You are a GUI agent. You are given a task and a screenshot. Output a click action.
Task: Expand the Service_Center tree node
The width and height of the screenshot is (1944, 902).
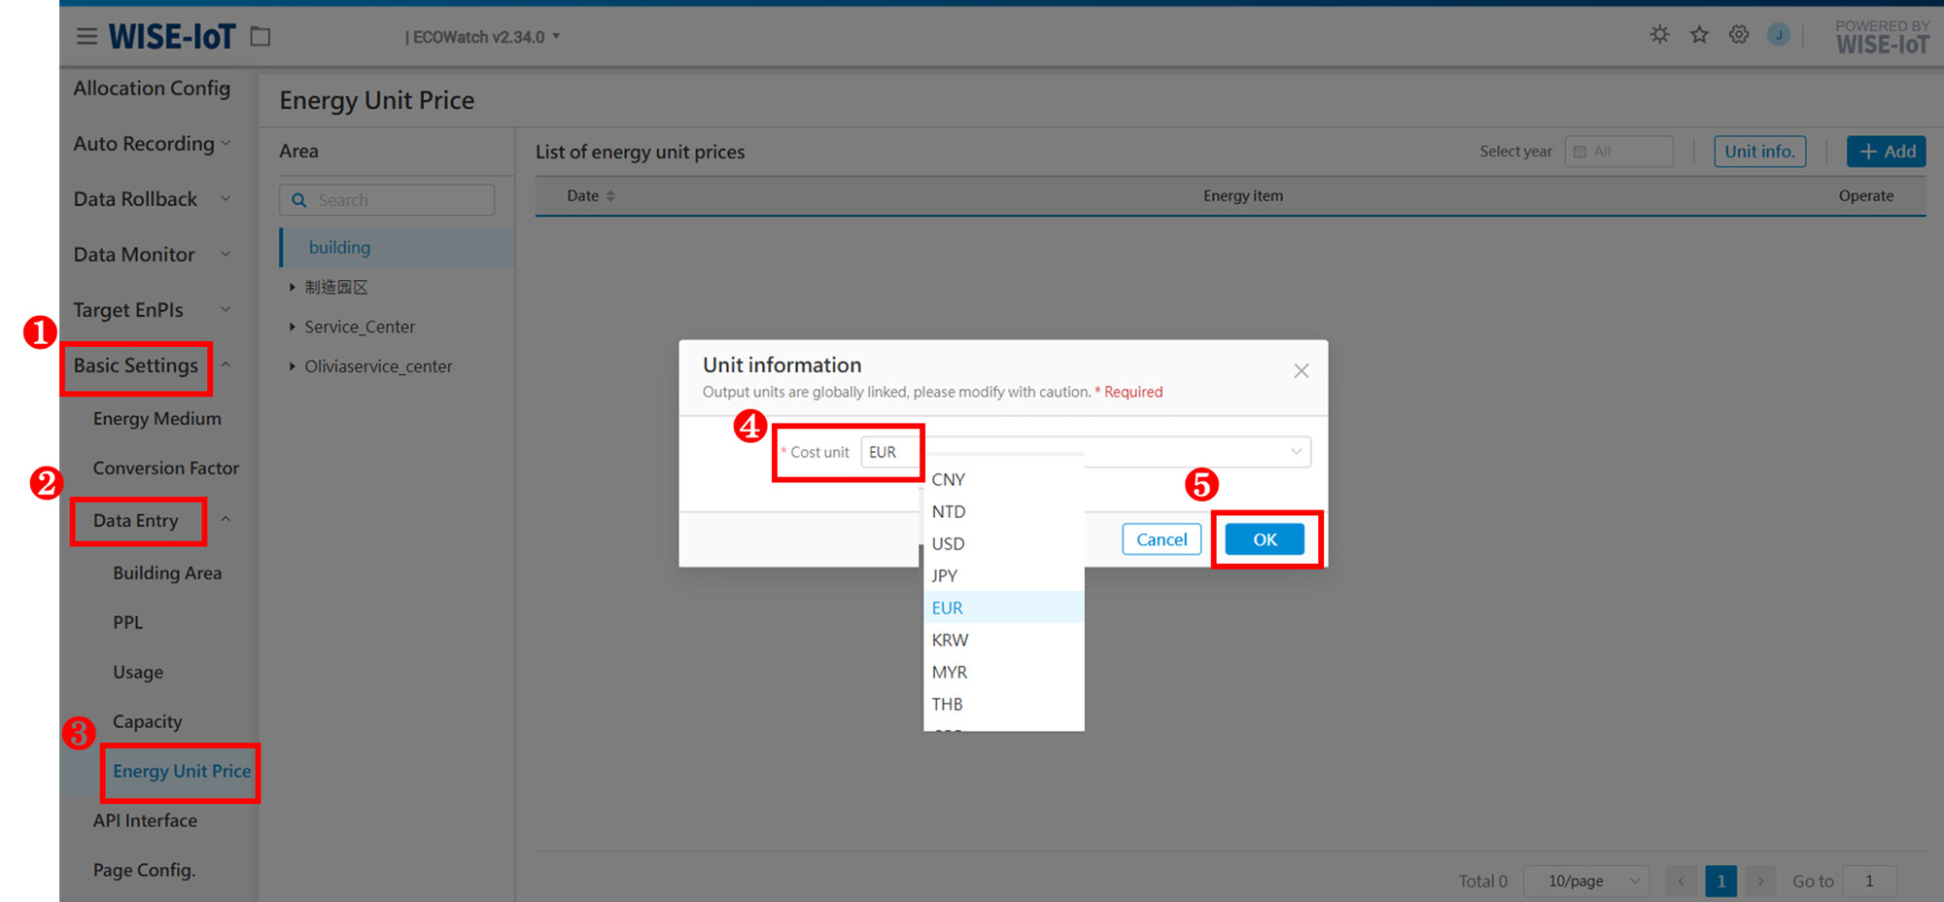pyautogui.click(x=292, y=327)
